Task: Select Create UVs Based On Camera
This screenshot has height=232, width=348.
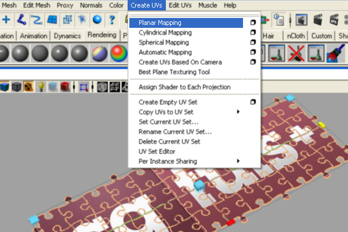Action: click(x=180, y=62)
